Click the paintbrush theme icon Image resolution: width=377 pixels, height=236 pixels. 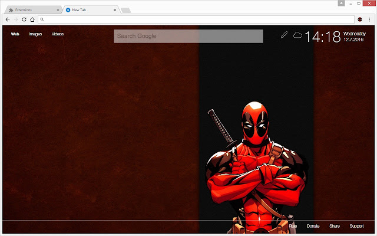point(284,35)
